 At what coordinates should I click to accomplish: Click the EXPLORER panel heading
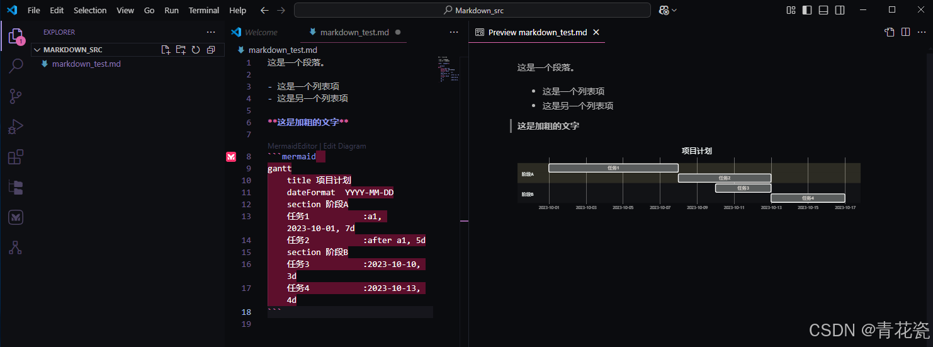(x=59, y=32)
